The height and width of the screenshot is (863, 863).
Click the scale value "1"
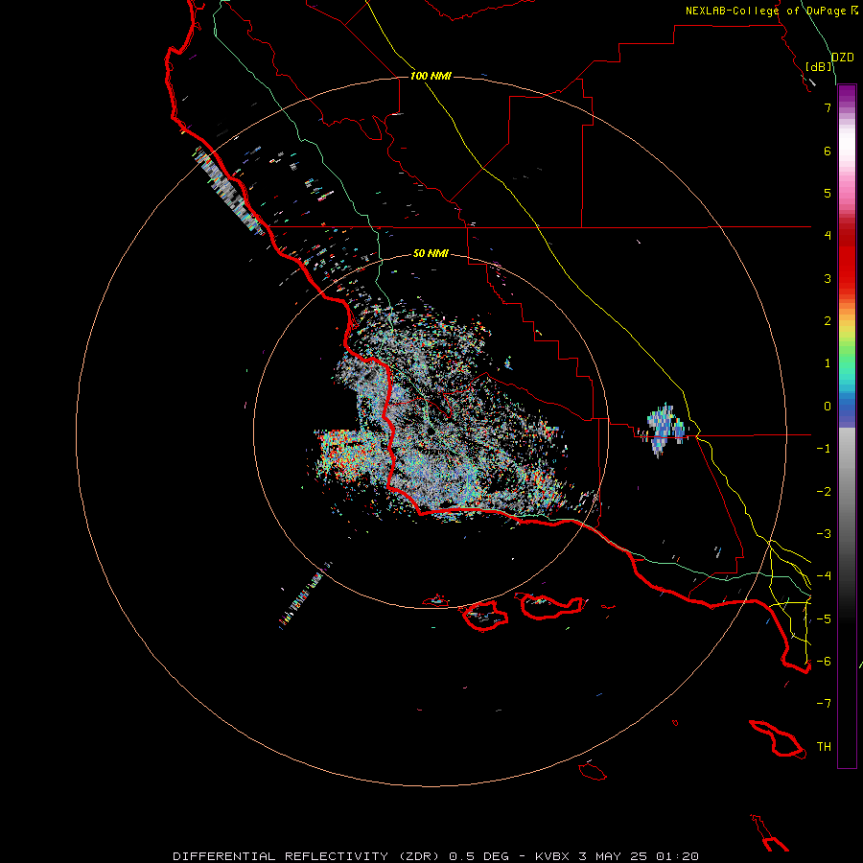pyautogui.click(x=828, y=363)
